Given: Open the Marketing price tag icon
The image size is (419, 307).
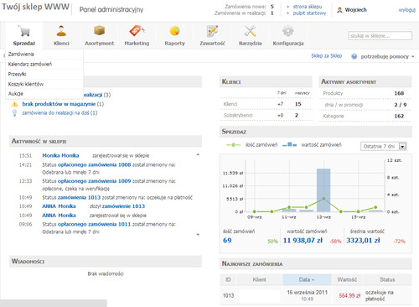Looking at the screenshot, I should point(137,31).
